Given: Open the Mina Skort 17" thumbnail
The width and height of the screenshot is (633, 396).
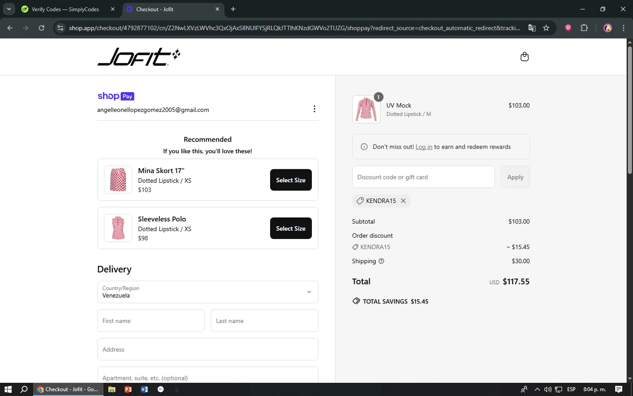Looking at the screenshot, I should [118, 180].
